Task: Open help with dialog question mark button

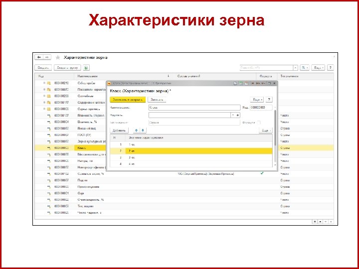Action: (269, 100)
